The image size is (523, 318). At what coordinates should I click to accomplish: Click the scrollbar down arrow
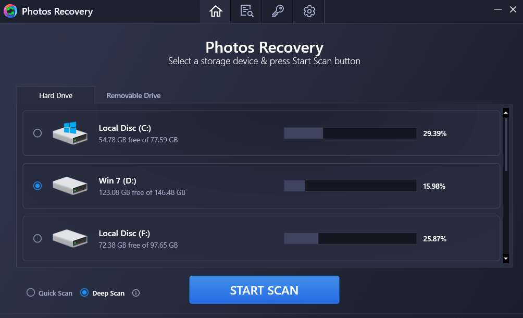(x=505, y=258)
